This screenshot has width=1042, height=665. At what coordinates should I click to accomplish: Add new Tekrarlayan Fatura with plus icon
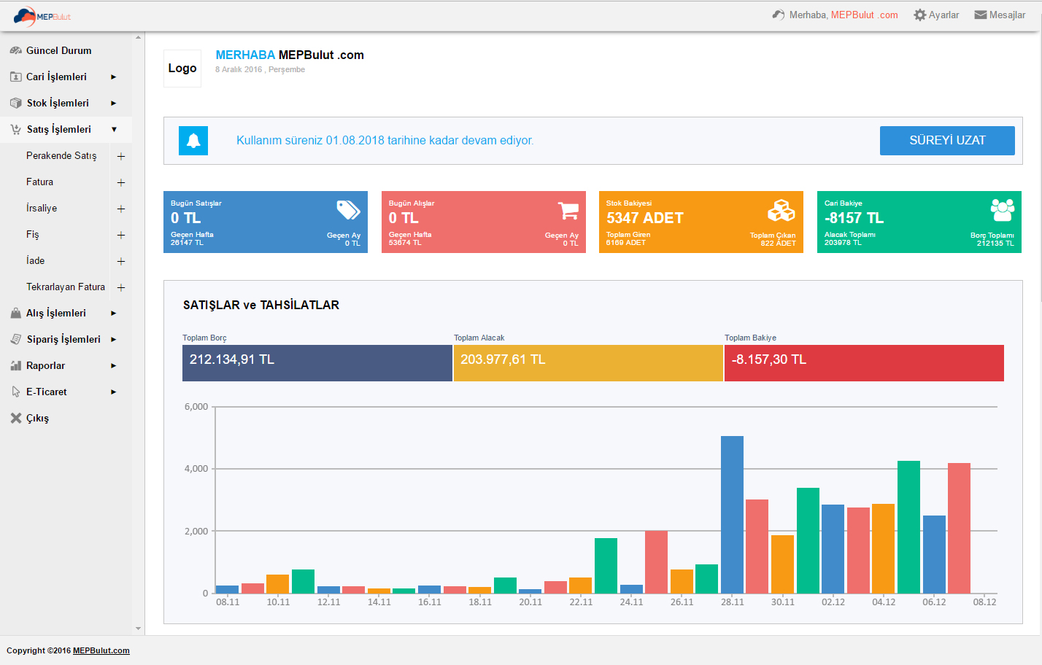coord(121,287)
